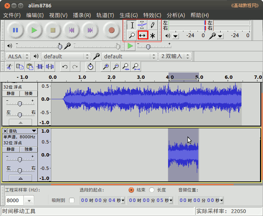Screen dimensions: 263x216
Task: Select the Draw pencil tool
Action: tap(153, 25)
